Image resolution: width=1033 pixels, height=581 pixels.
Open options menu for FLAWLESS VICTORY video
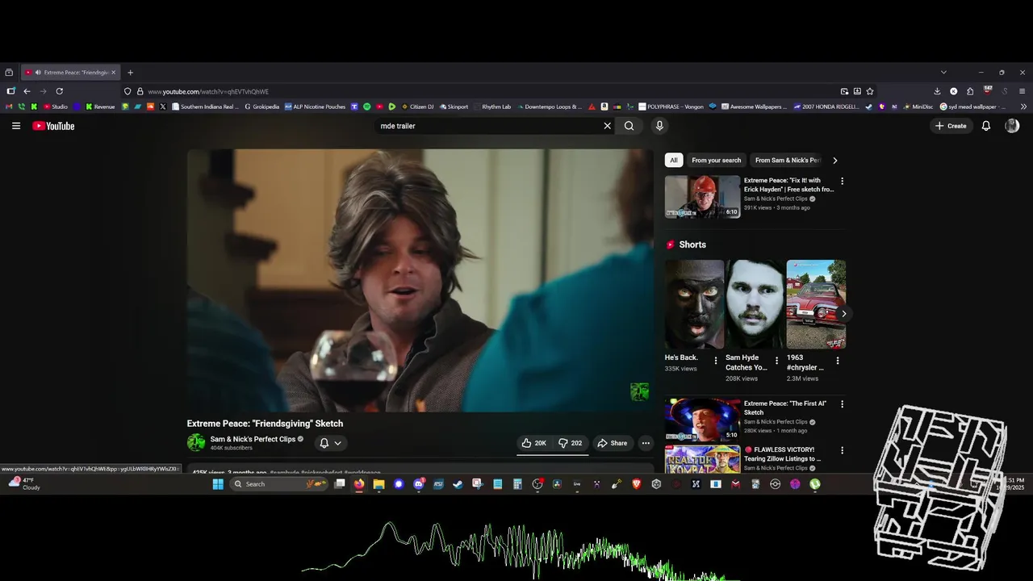pyautogui.click(x=842, y=450)
